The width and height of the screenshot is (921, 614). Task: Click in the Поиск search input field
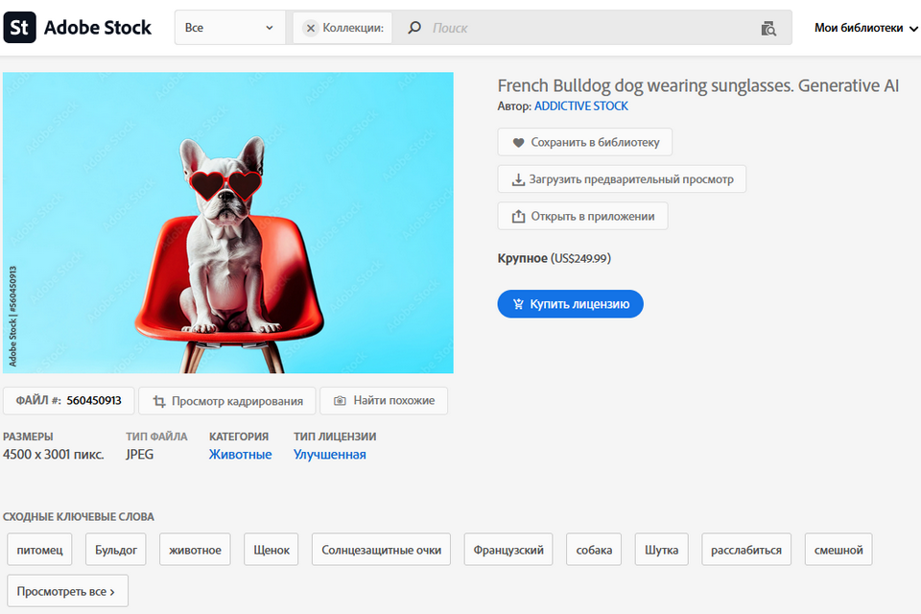click(576, 28)
